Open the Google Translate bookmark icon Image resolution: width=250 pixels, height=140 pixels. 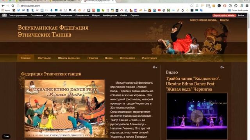coord(202,10)
